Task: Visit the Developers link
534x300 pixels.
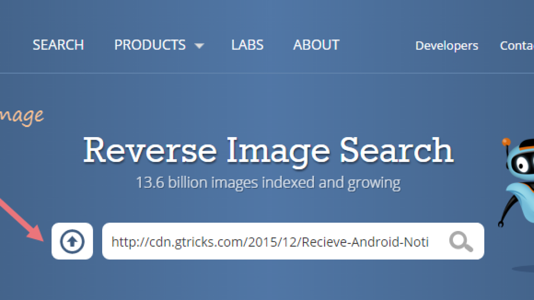Action: [446, 45]
